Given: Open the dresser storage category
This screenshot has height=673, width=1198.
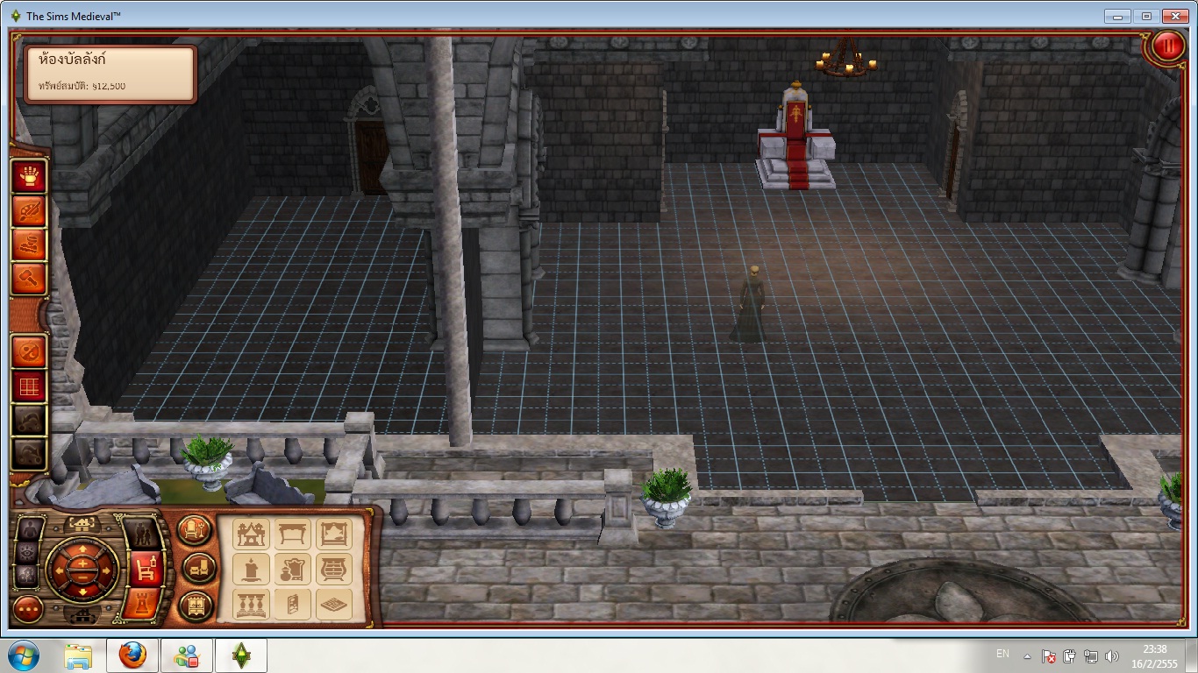Looking at the screenshot, I should [x=333, y=570].
